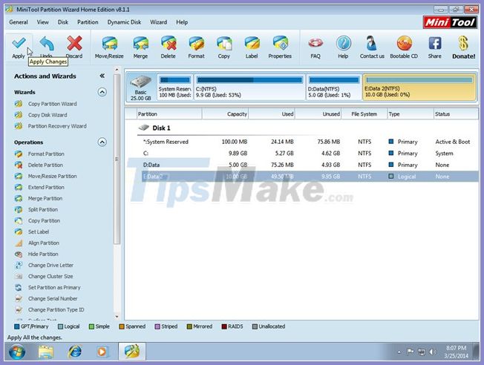
Task: Open the General menu
Action: (19, 22)
